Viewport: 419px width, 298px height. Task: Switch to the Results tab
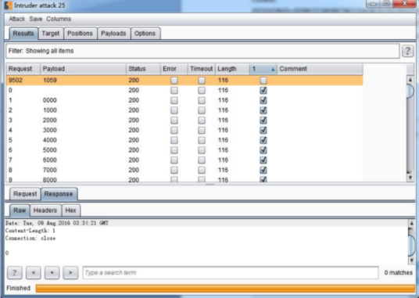(23, 34)
